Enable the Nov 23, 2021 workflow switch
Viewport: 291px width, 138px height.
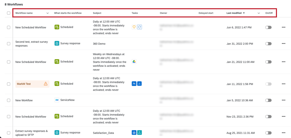[268, 116]
